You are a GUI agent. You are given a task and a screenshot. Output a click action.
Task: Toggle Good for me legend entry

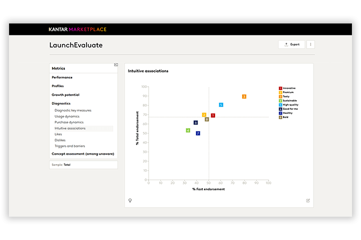point(288,109)
